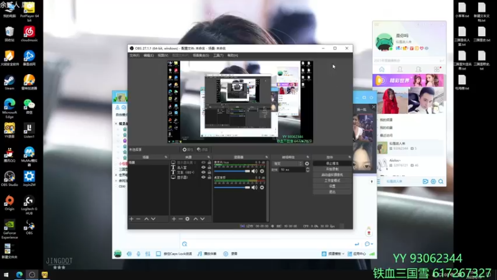This screenshot has width=497, height=280.
Task: Open OBS Studio desktop shortcut
Action: 9,179
